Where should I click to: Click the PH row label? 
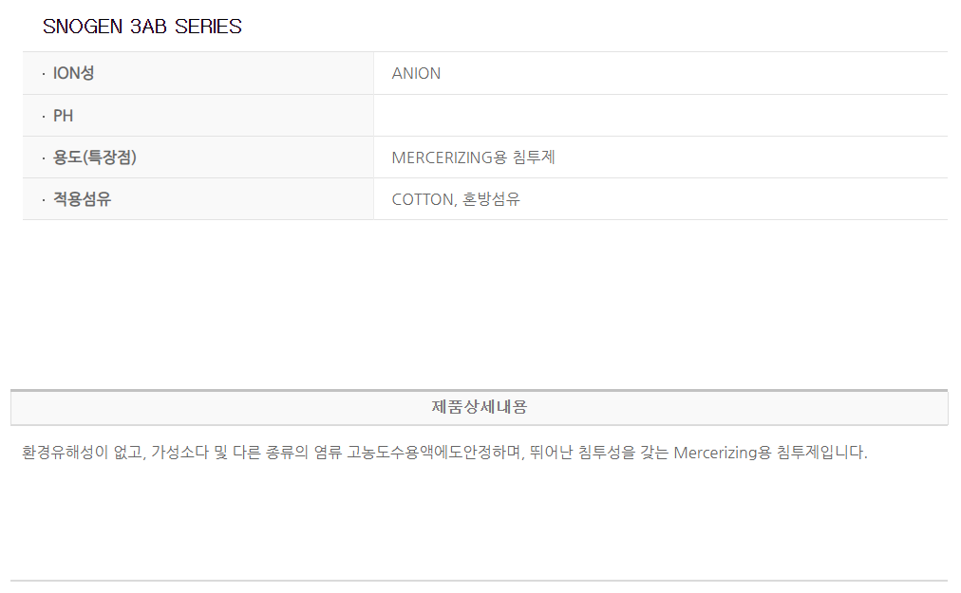(63, 116)
